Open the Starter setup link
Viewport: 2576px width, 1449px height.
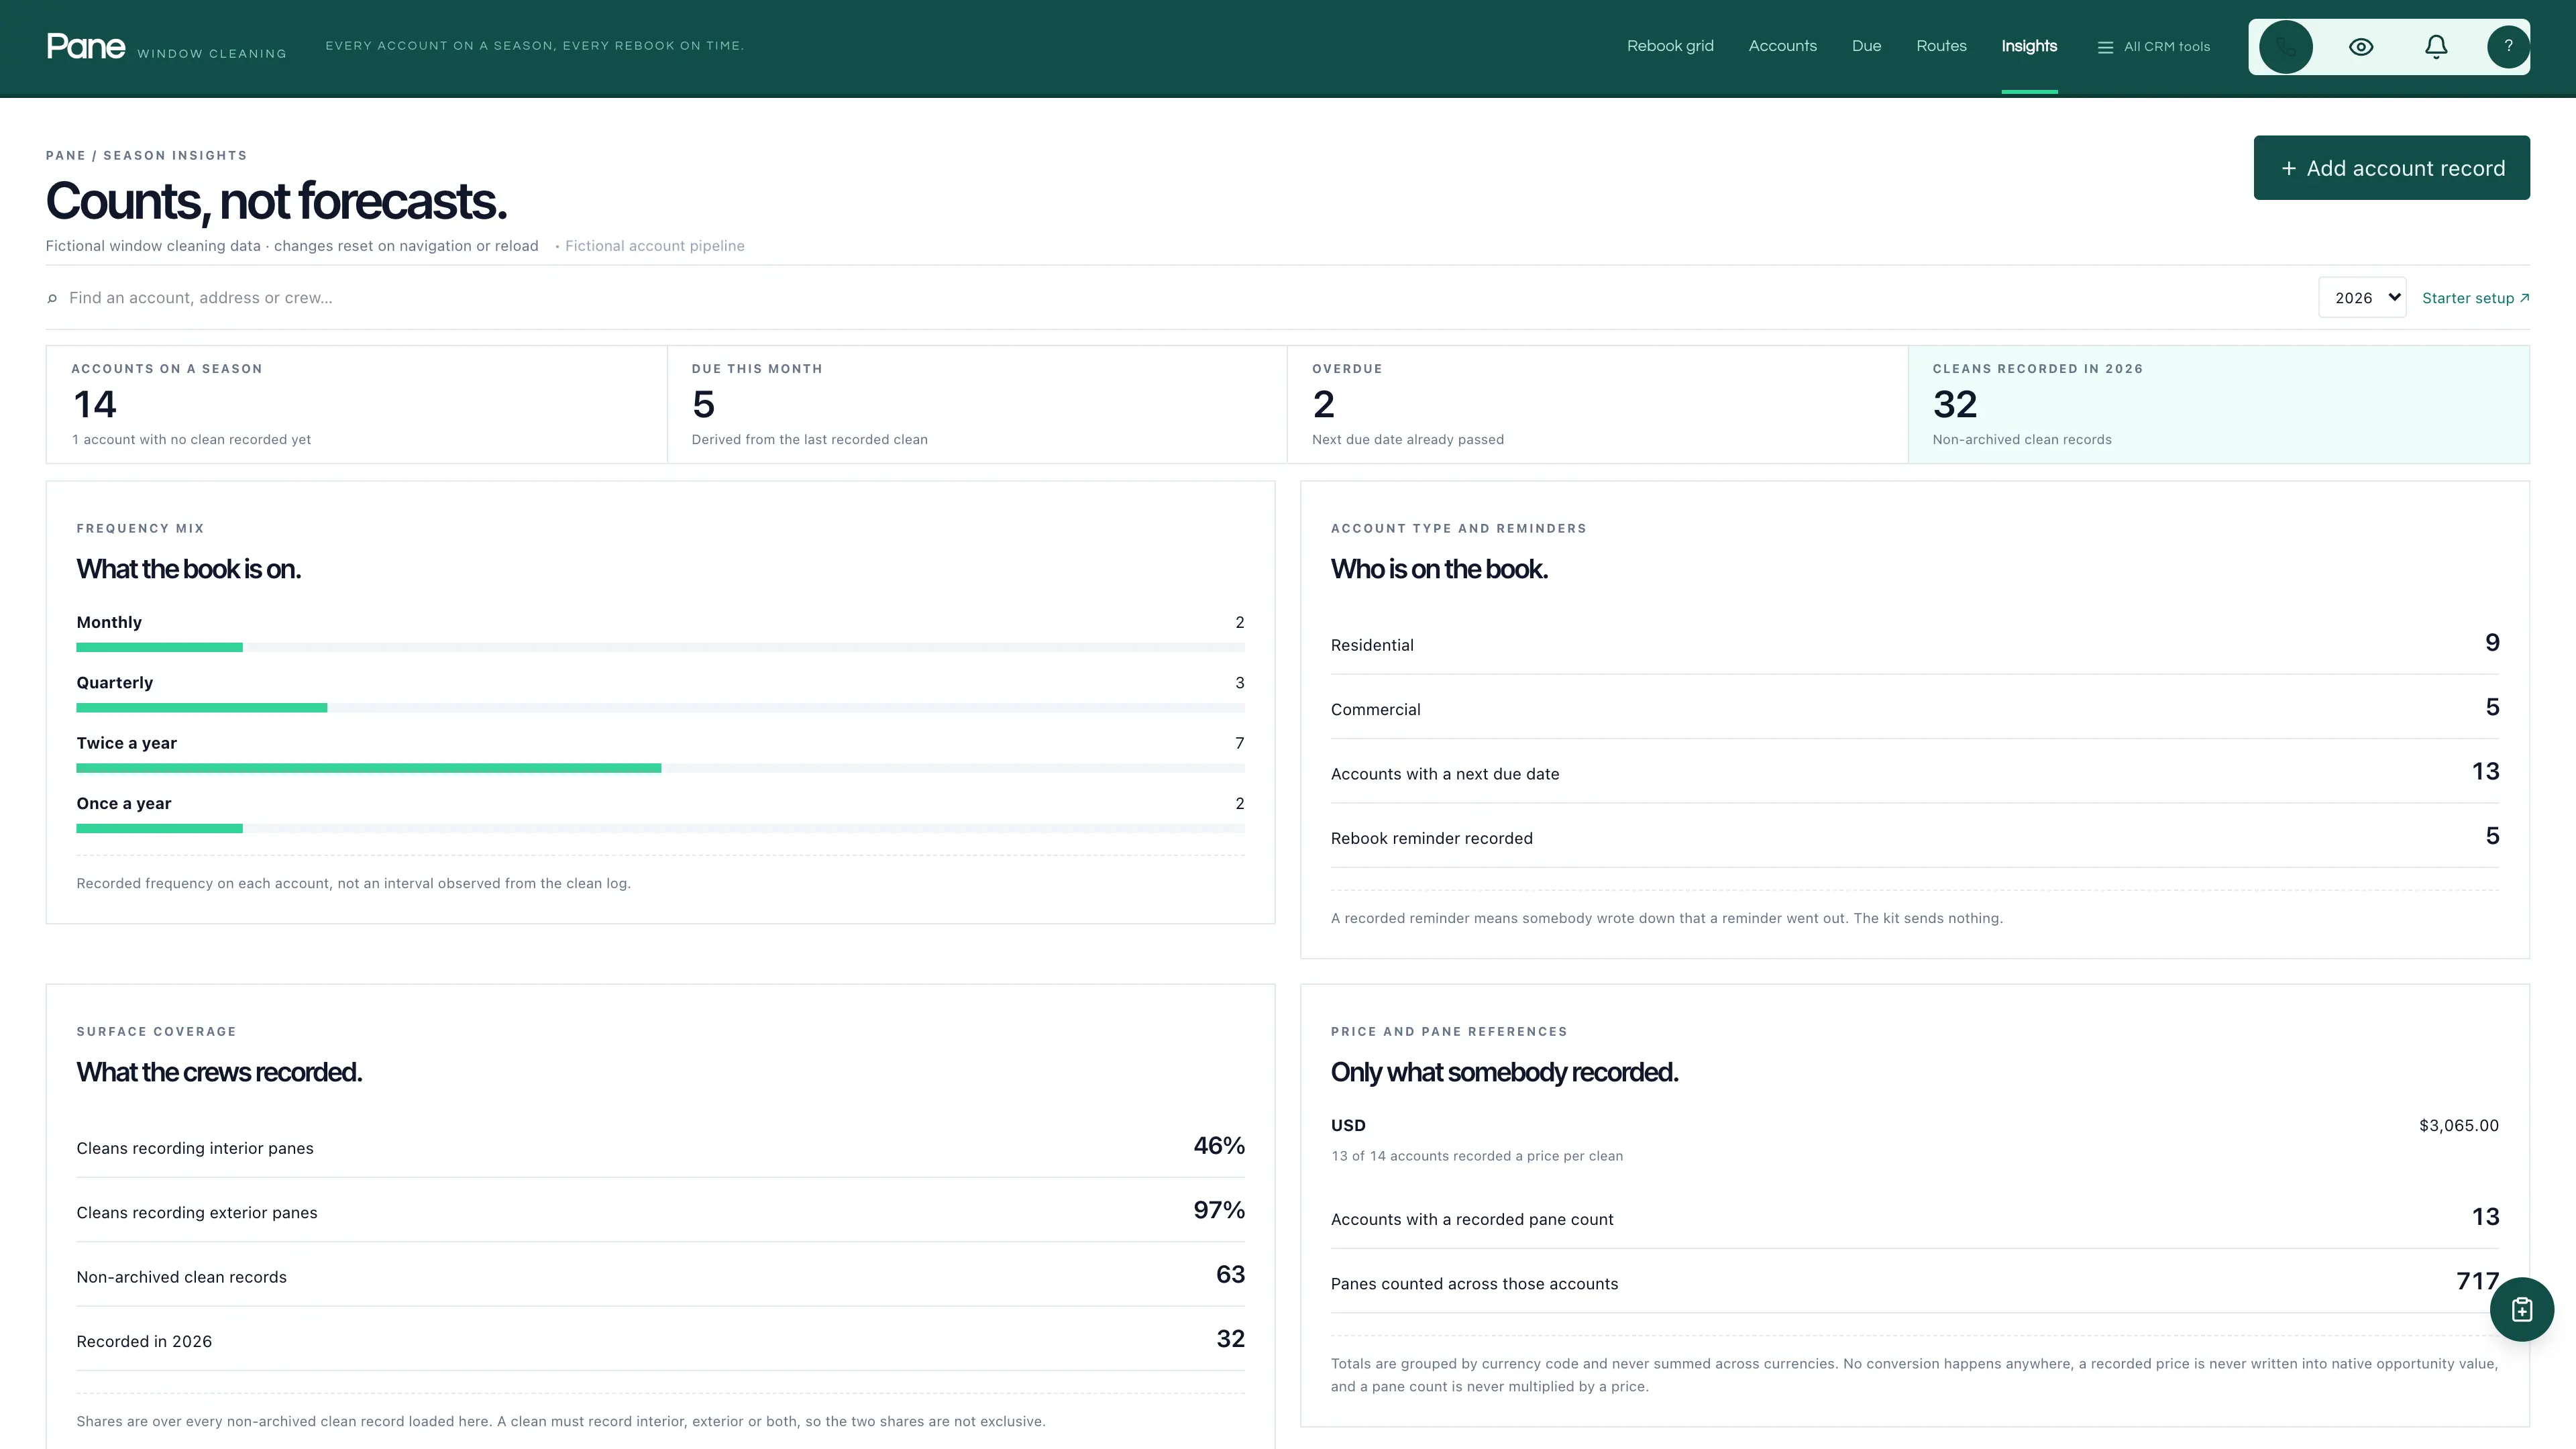click(x=2475, y=298)
